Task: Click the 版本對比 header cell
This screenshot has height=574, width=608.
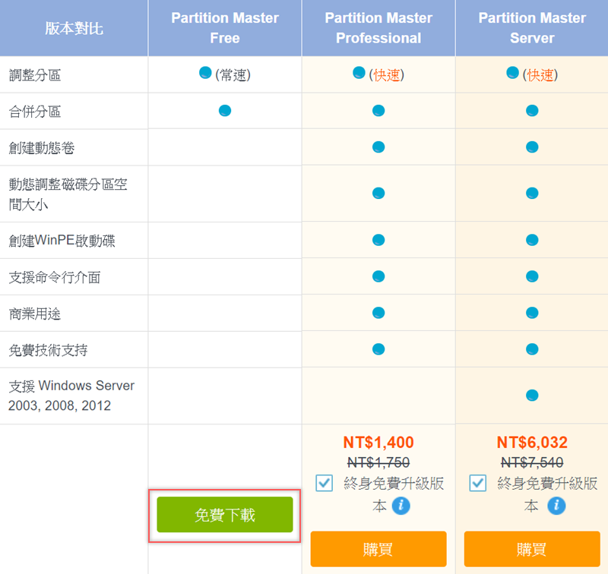Action: (x=74, y=29)
